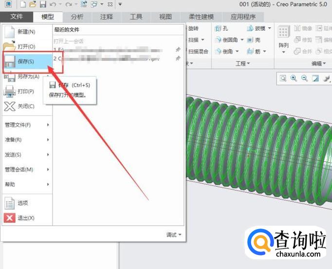Expand the 发送(S) submenu
This screenshot has width=332, height=269.
point(27,155)
